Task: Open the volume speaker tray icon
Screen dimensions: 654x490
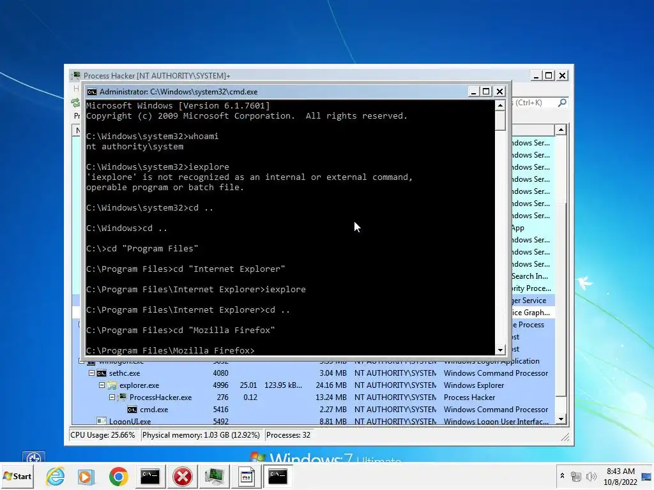Action: click(x=591, y=476)
